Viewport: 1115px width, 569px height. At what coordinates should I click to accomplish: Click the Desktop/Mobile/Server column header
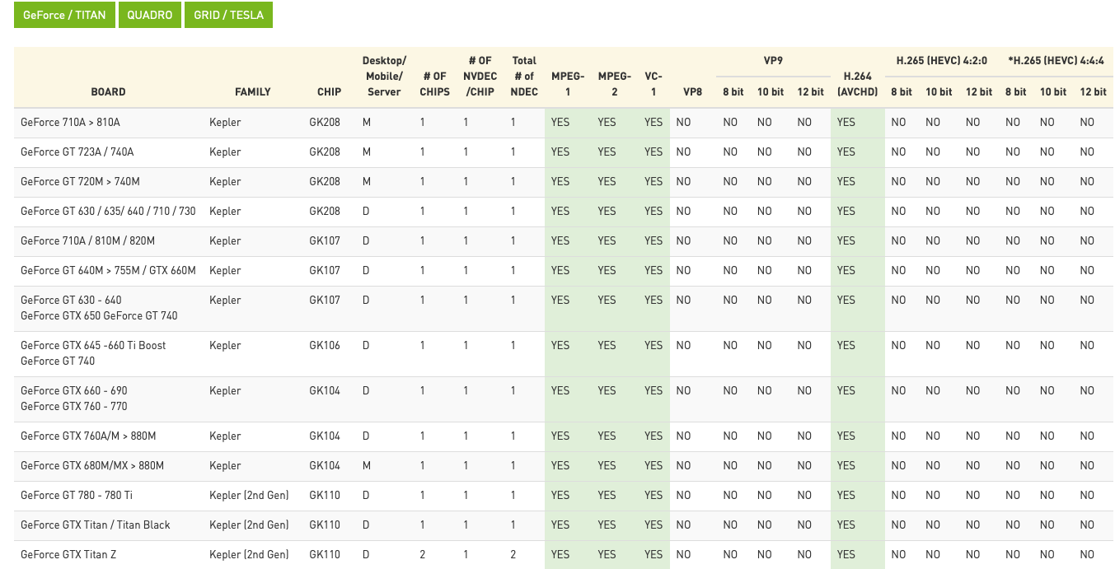click(384, 77)
